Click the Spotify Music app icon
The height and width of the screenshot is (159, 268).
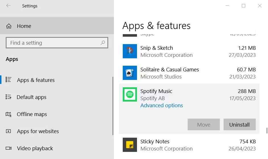tap(130, 94)
